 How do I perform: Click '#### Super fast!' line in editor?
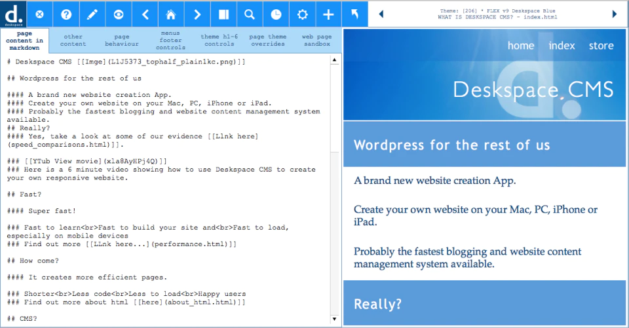pyautogui.click(x=41, y=211)
